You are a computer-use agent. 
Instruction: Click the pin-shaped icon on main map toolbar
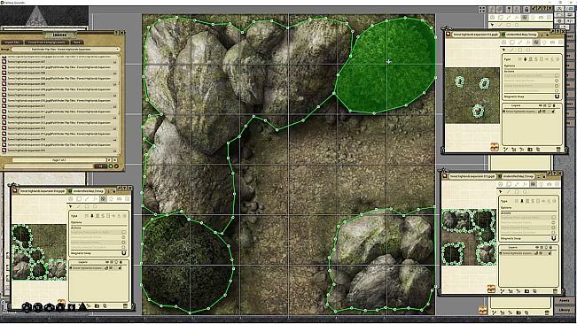tap(509, 9)
